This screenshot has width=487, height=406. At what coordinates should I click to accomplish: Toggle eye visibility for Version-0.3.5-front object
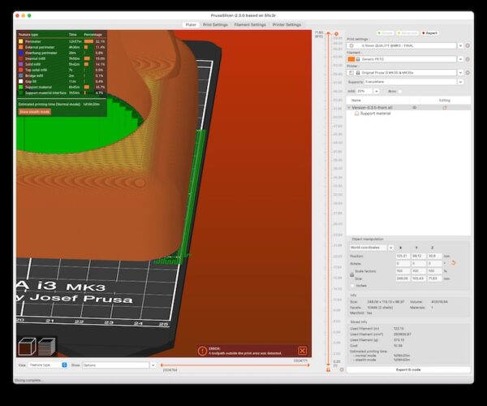414,107
